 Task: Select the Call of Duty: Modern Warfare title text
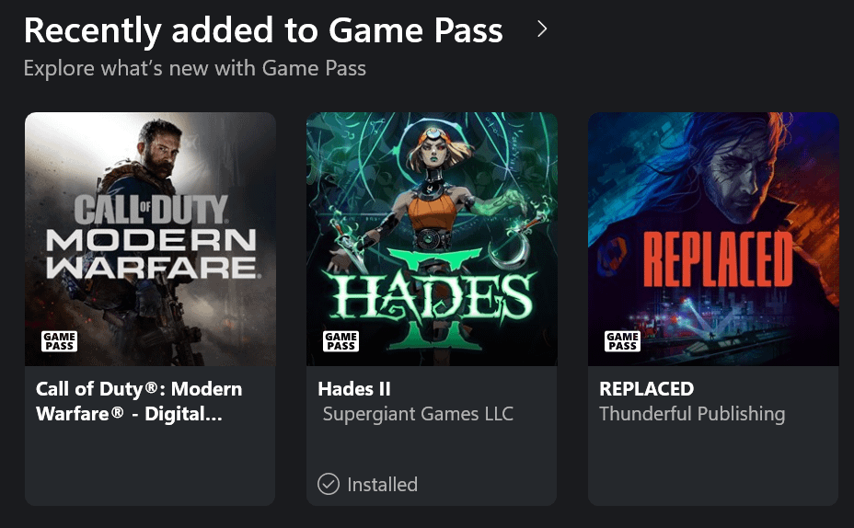click(139, 401)
